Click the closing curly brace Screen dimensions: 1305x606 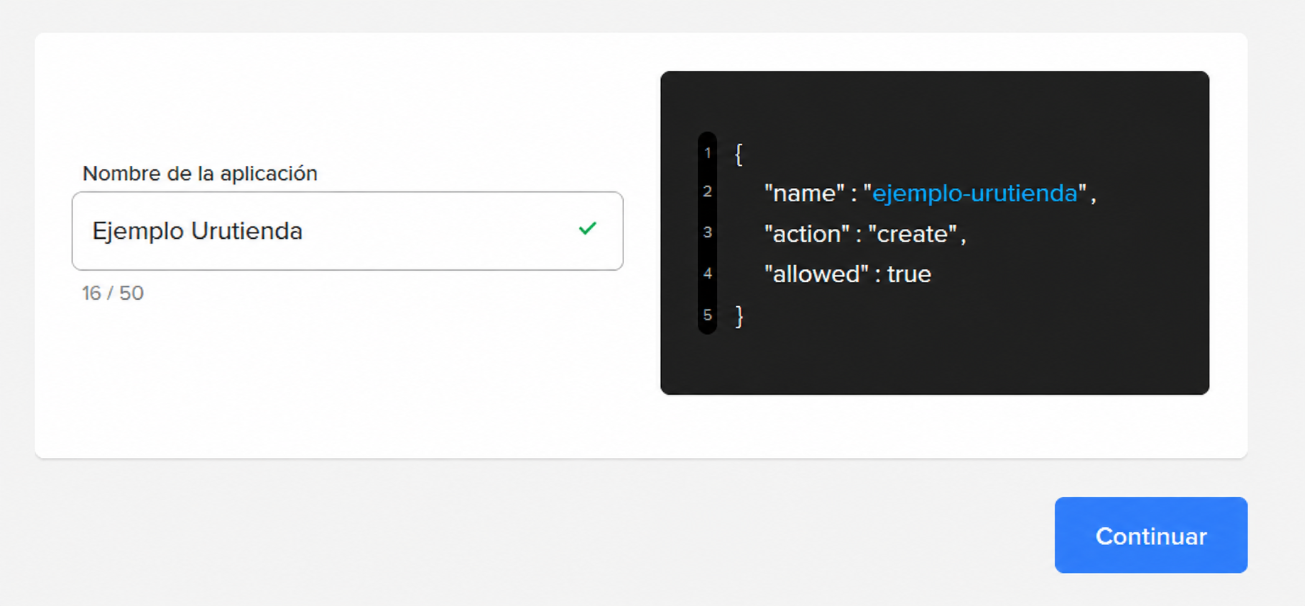pyautogui.click(x=738, y=315)
